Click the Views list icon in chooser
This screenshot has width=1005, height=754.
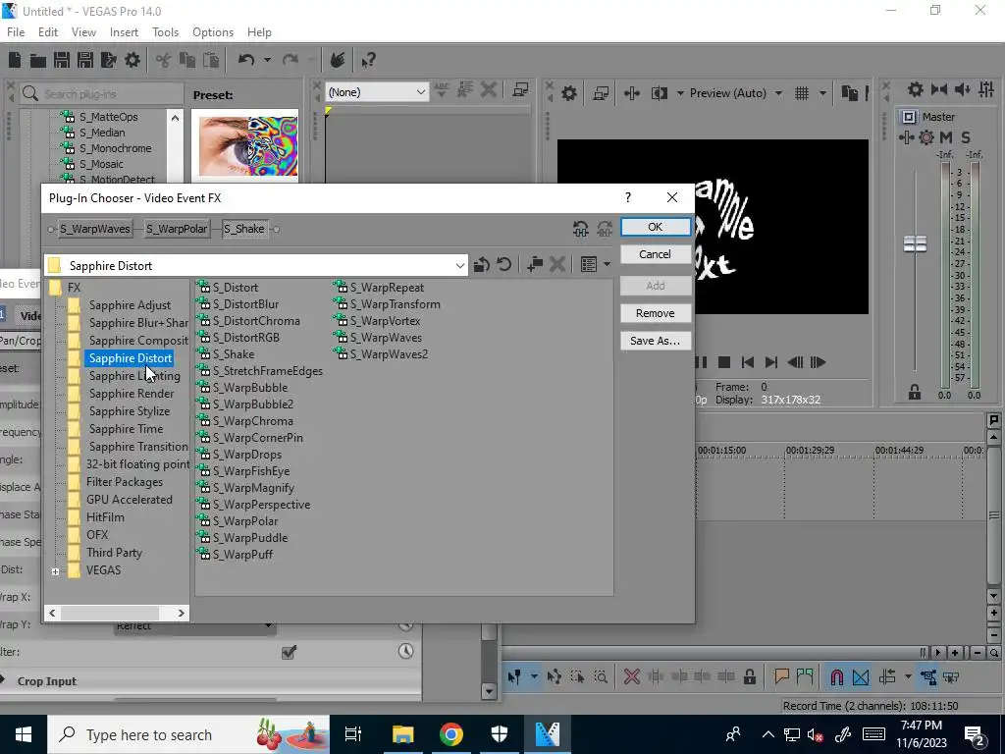click(x=589, y=264)
